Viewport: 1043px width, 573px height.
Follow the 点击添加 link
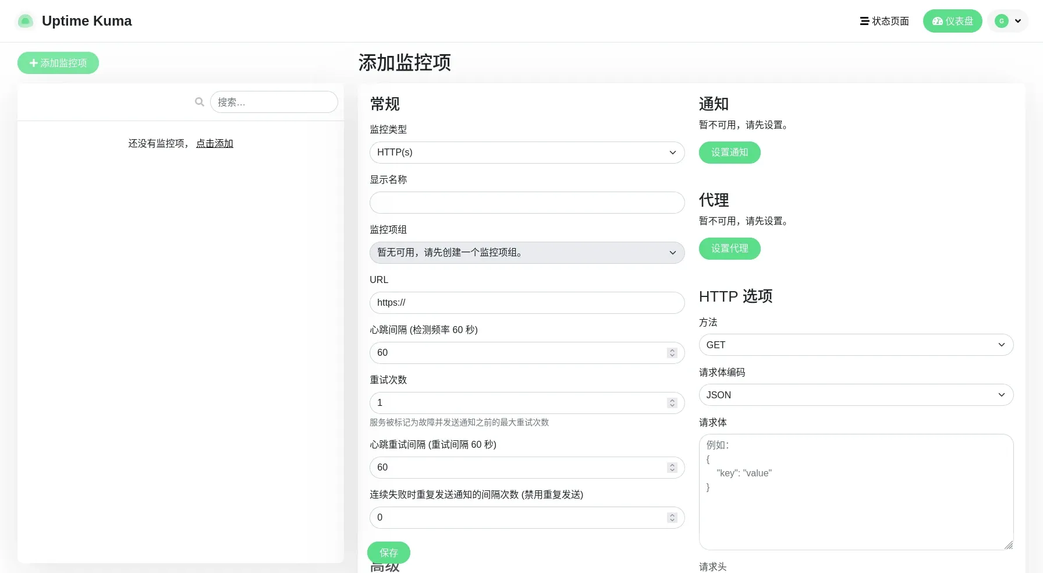pos(214,143)
